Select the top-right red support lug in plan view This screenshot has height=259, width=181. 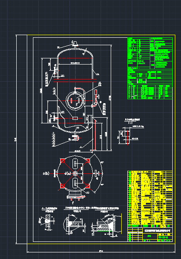click(88, 161)
